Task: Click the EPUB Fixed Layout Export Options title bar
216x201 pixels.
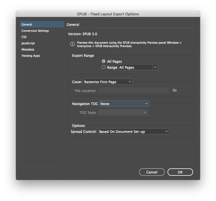Action: [x=108, y=14]
